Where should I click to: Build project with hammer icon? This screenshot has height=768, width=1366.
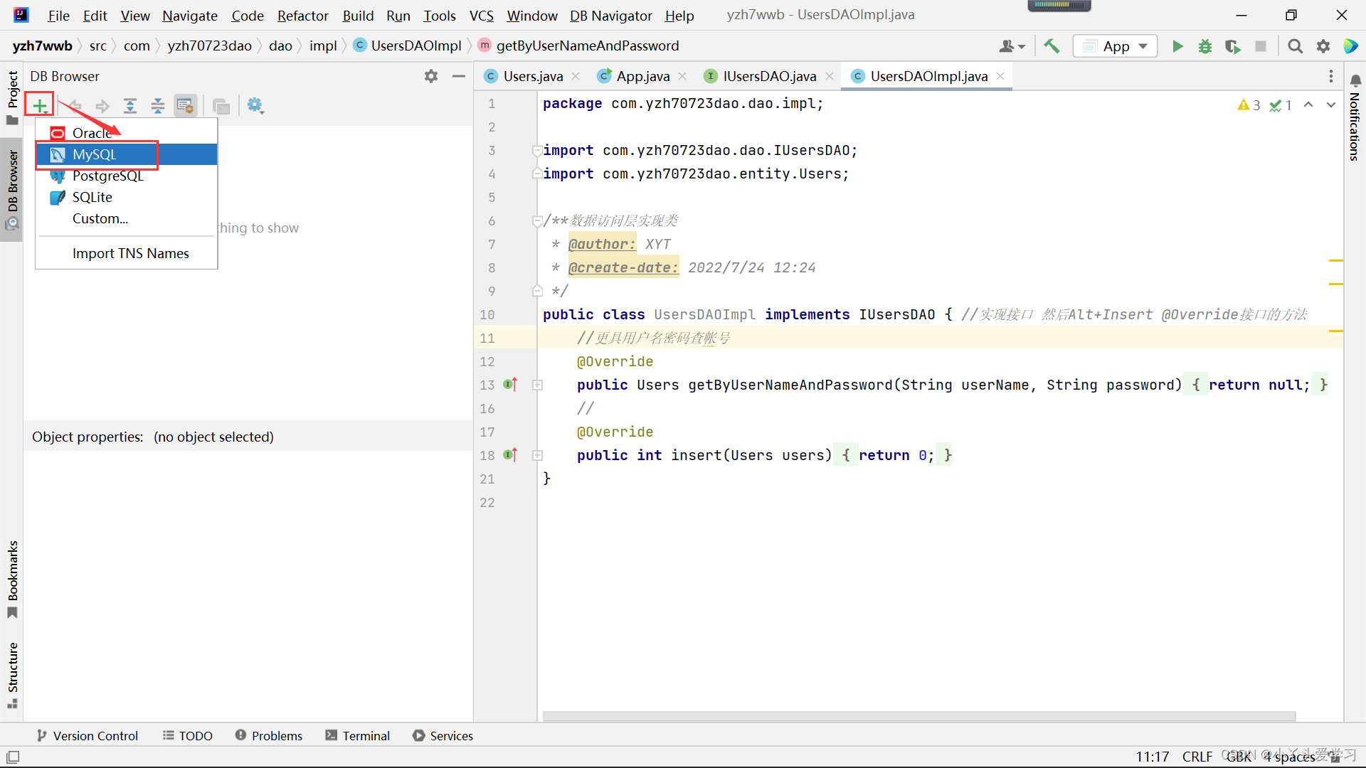(x=1052, y=46)
